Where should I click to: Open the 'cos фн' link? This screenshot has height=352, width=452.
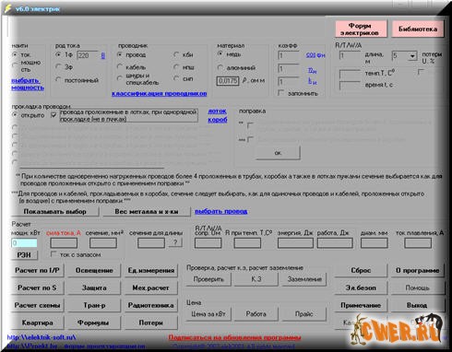click(x=315, y=55)
